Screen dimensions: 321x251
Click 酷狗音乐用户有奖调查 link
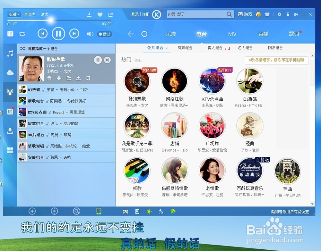point(290,212)
